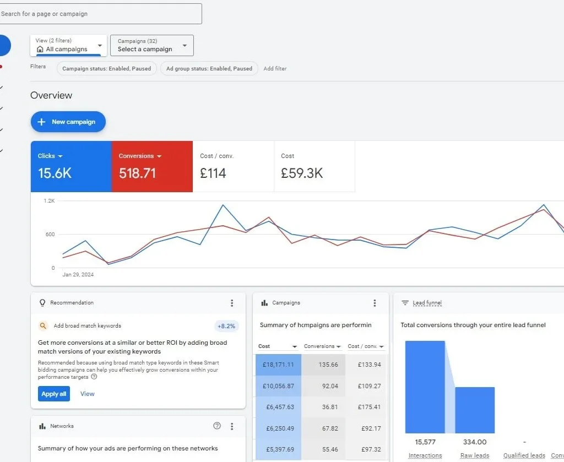Click the lightbulb icon on Recommendation card
The height and width of the screenshot is (462, 564).
coord(42,303)
